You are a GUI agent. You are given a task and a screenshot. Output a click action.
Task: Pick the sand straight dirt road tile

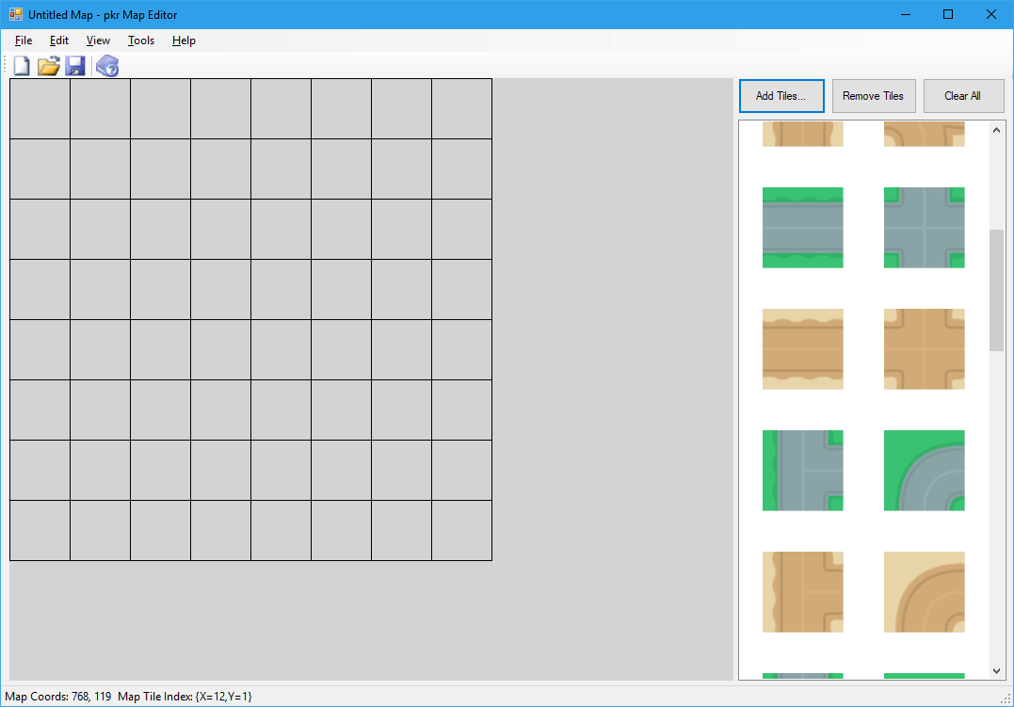point(802,349)
